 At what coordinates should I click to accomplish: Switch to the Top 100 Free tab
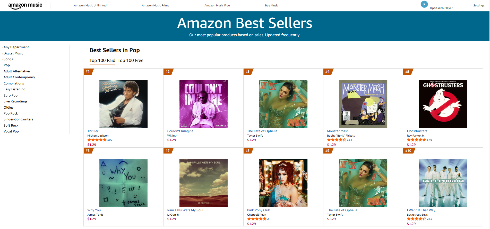coord(131,61)
